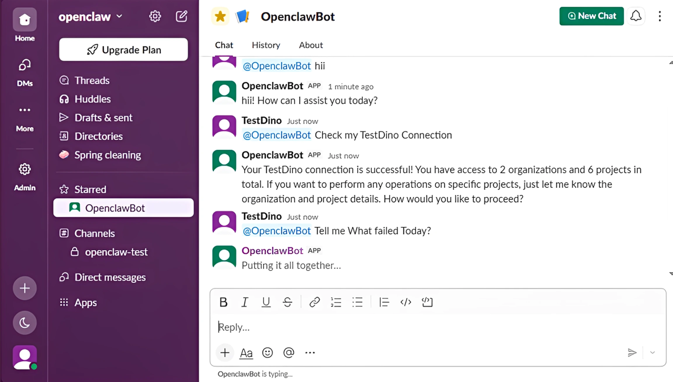
Task: Click the plus create button in sidebar
Action: click(x=25, y=288)
